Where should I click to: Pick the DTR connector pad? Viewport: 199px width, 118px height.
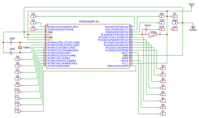[162, 29]
